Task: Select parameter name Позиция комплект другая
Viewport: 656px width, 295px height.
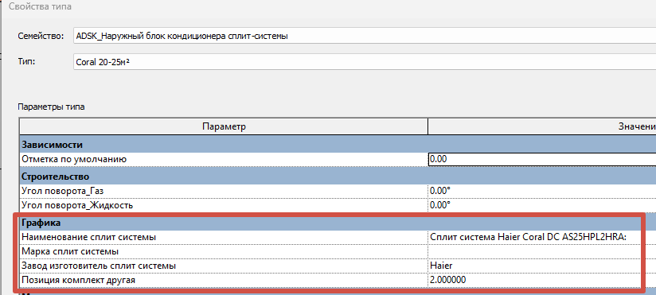Action: (78, 280)
